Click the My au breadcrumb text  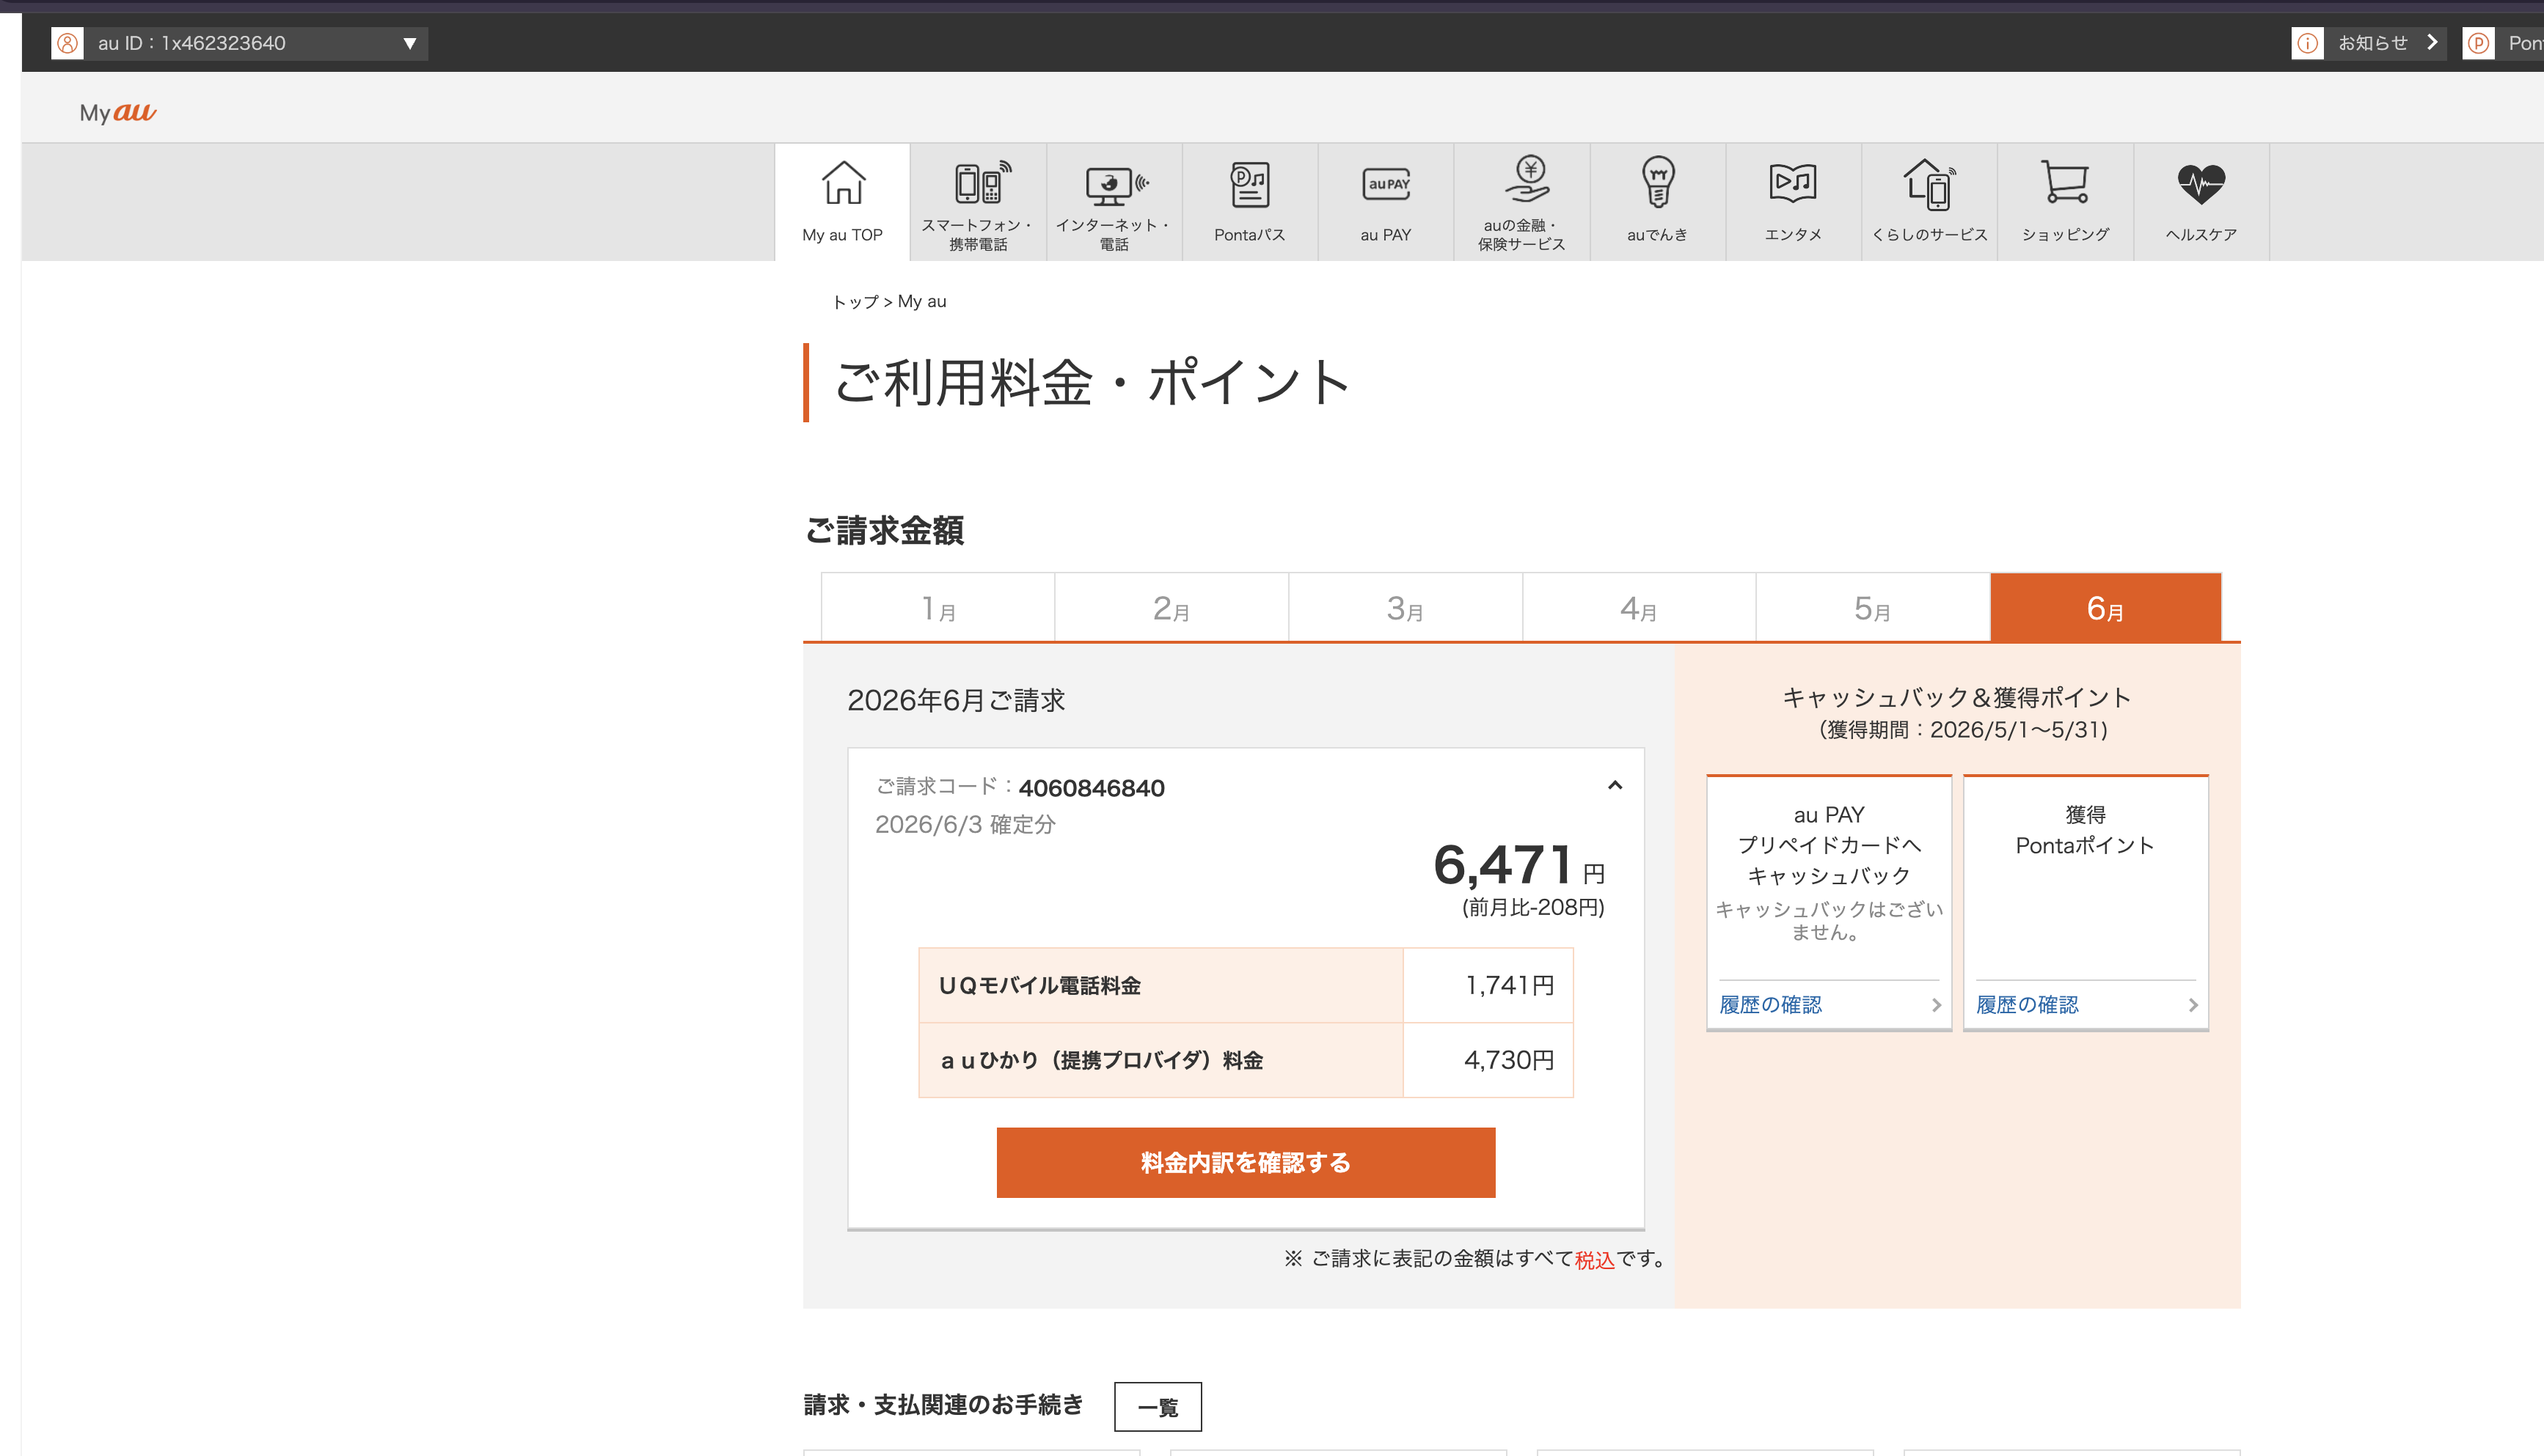[x=921, y=301]
